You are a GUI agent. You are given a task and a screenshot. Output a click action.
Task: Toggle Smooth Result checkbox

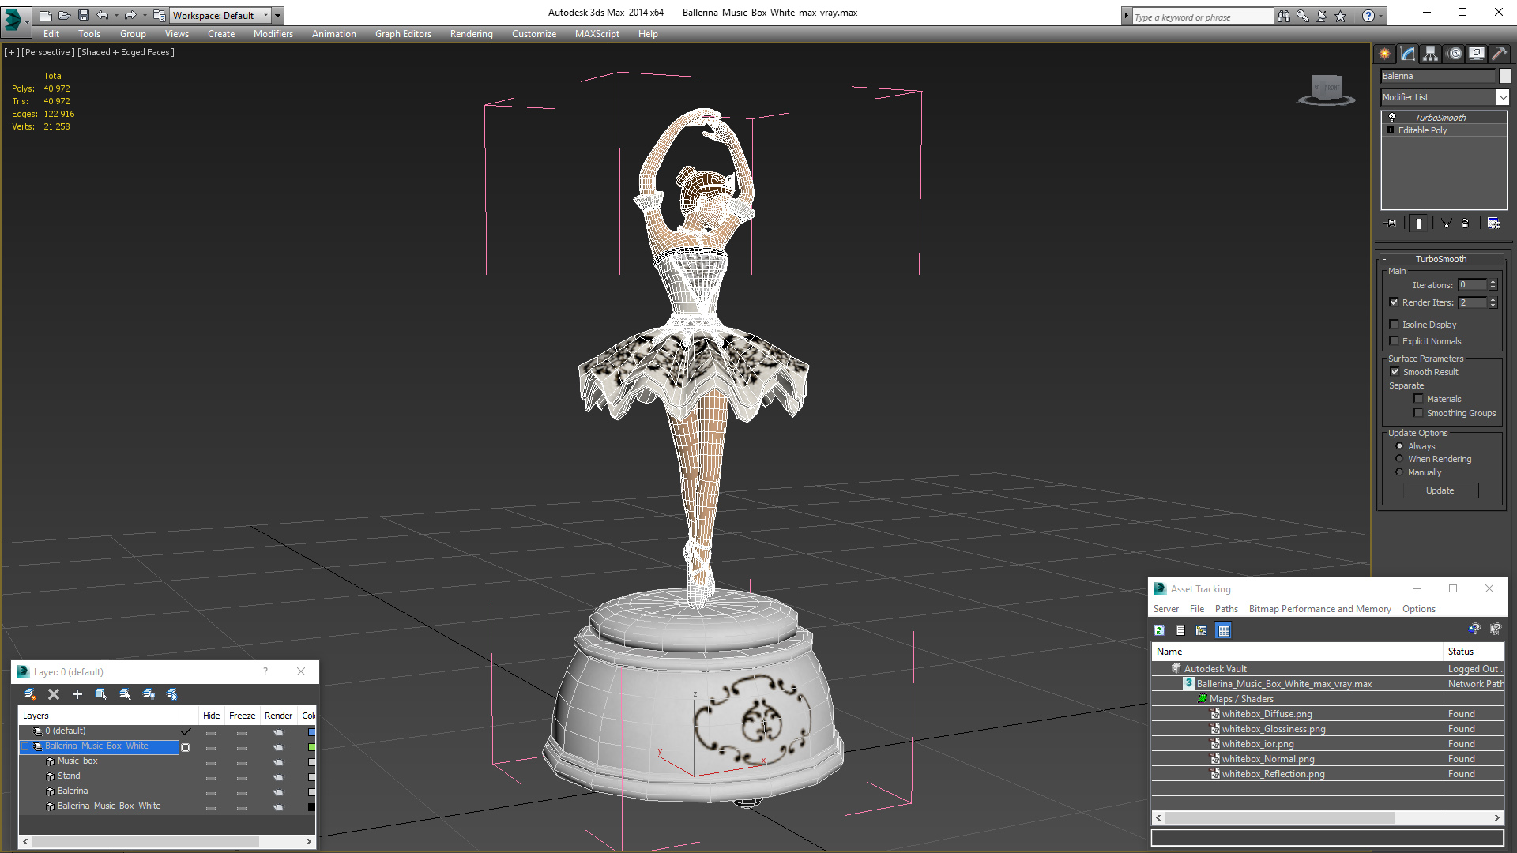point(1395,372)
